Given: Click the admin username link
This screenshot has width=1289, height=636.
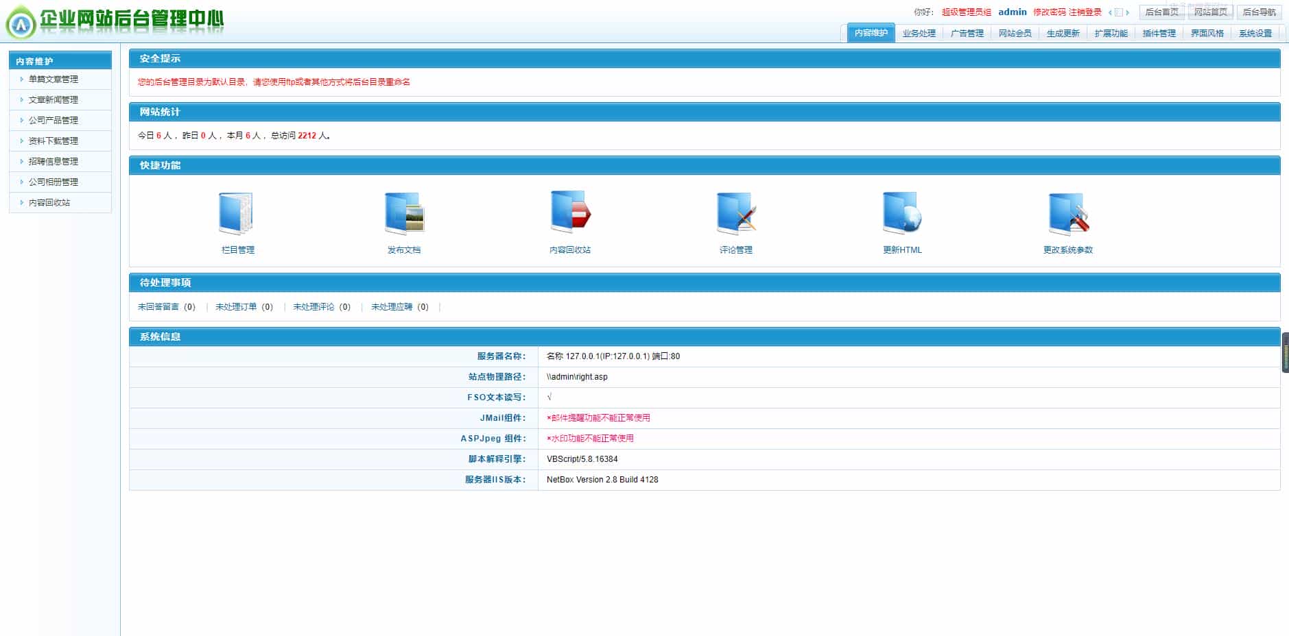Looking at the screenshot, I should click(1013, 12).
